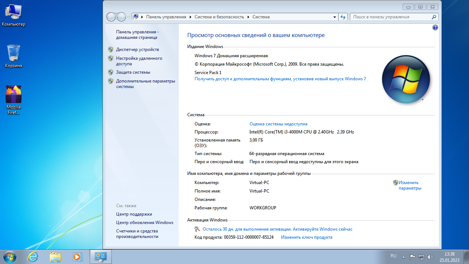Click Изменить ключ продукта link
The image size is (469, 264).
coord(307,237)
